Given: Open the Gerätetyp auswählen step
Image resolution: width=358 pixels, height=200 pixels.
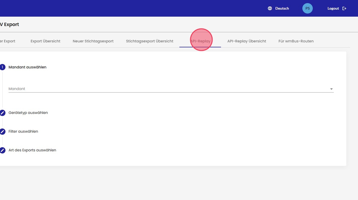Looking at the screenshot, I should (x=28, y=113).
